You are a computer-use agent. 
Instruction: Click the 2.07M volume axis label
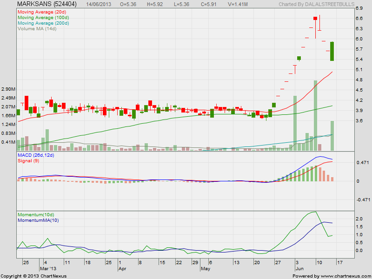point(8,107)
